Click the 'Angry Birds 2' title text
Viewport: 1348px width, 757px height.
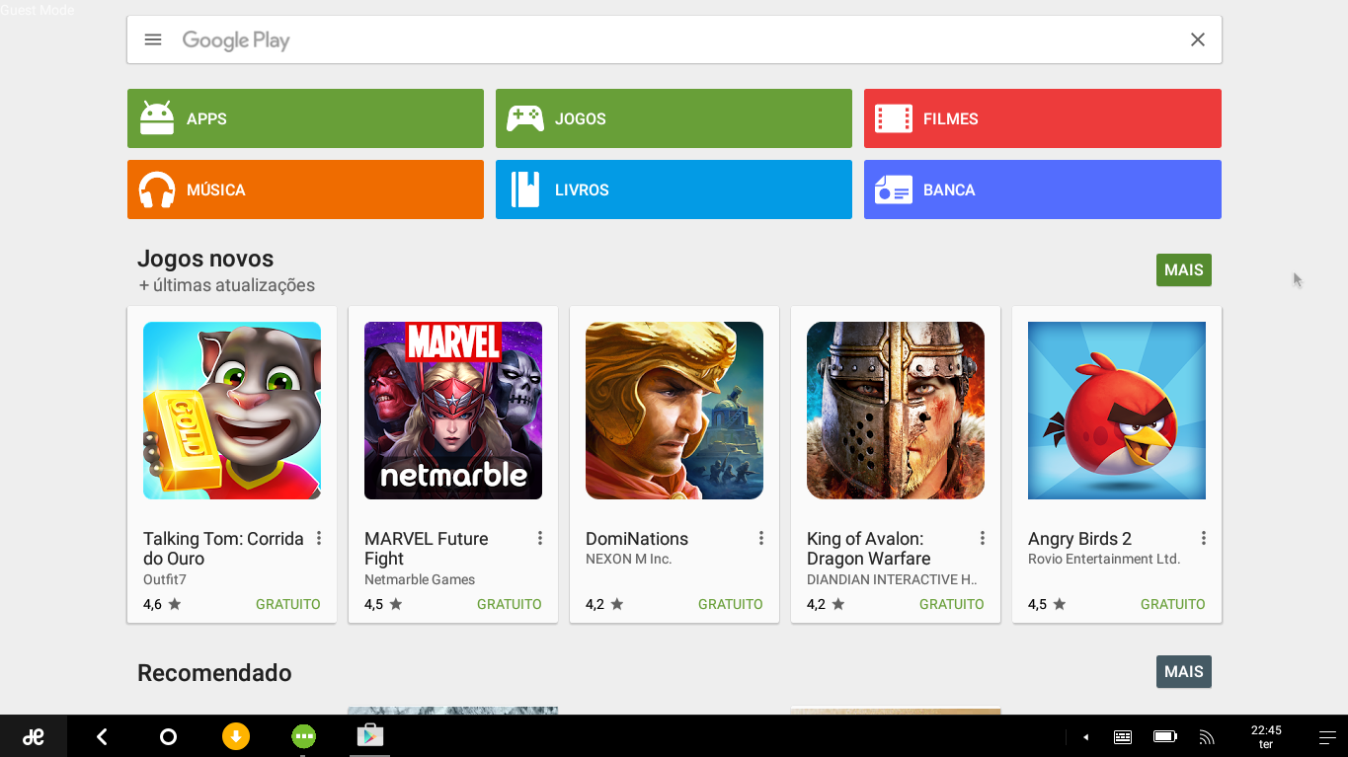coord(1079,539)
